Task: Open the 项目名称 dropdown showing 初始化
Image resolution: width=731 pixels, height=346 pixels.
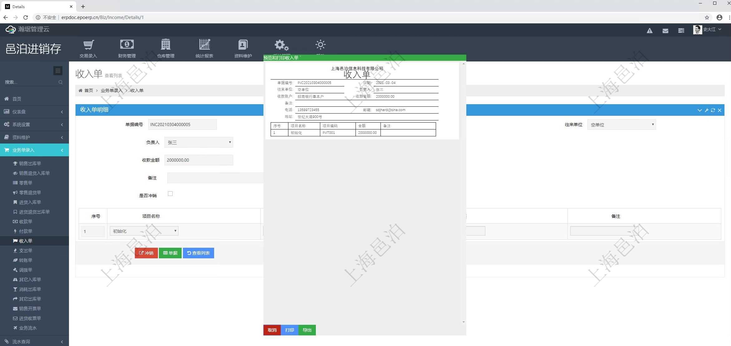Action: (144, 231)
